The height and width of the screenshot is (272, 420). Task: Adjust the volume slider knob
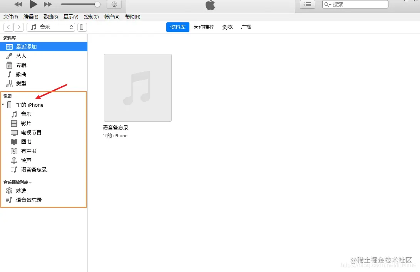[97, 4]
